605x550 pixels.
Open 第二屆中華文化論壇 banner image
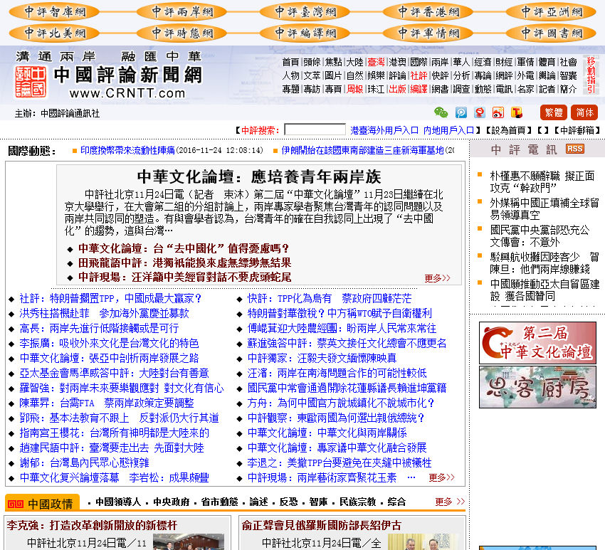[x=537, y=343]
